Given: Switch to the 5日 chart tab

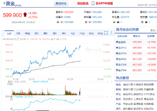Looking at the screenshot, I should (18, 33).
